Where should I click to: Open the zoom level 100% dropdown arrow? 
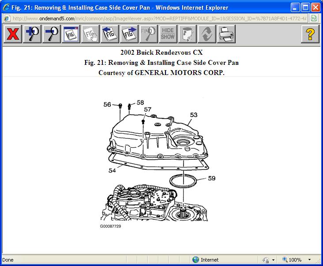pyautogui.click(x=309, y=260)
